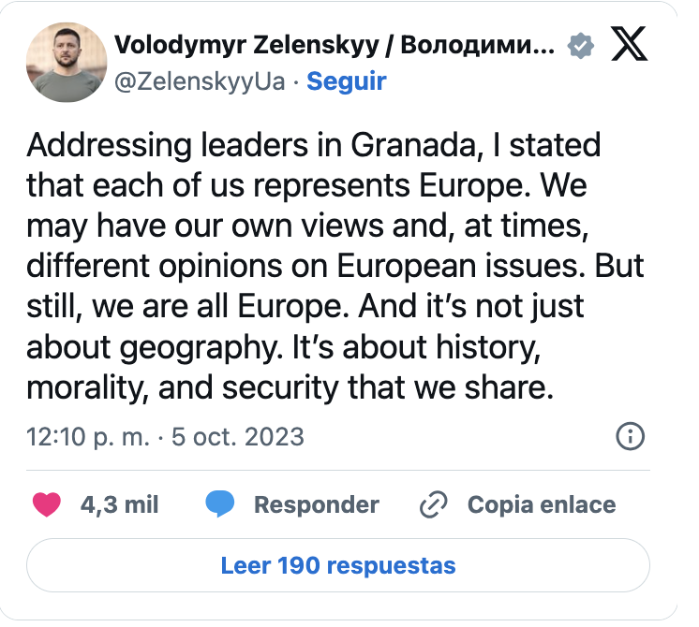
Task: Click the blue verified badge icon
Action: tap(580, 46)
